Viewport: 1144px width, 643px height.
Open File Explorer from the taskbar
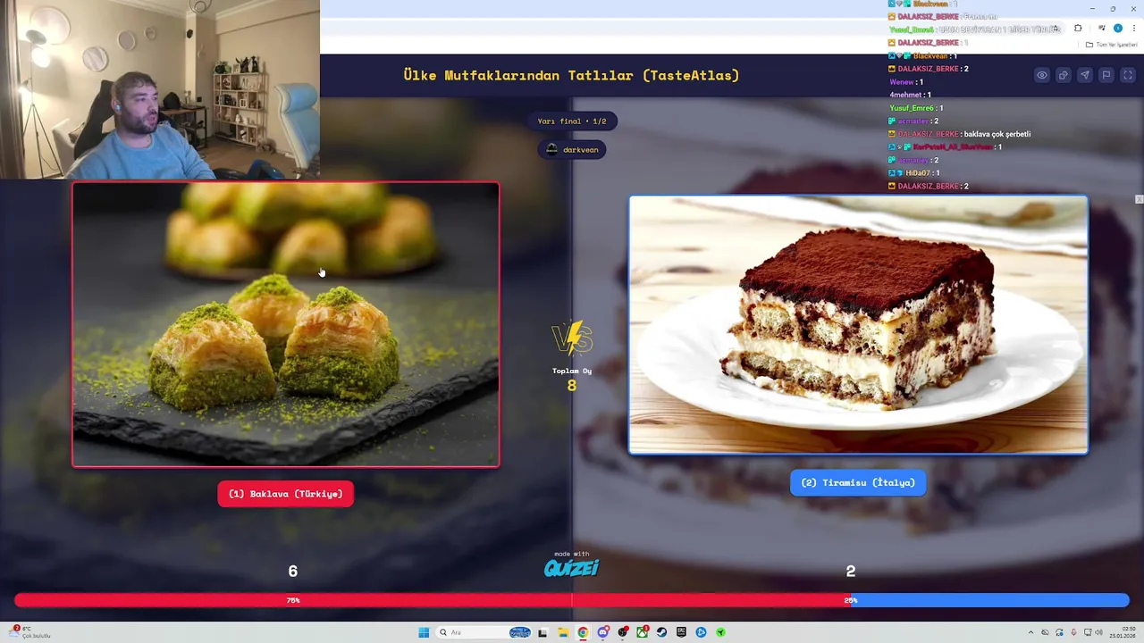563,632
